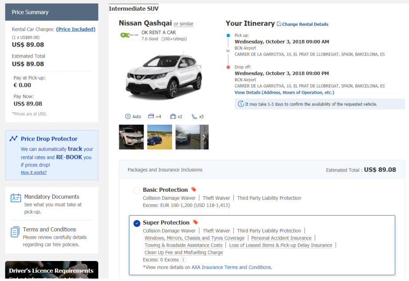
Task: Click the next arrow on the photo carousel
Action: pos(204,137)
